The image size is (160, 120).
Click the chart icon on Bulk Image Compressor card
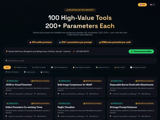pyautogui.click(x=87, y=94)
